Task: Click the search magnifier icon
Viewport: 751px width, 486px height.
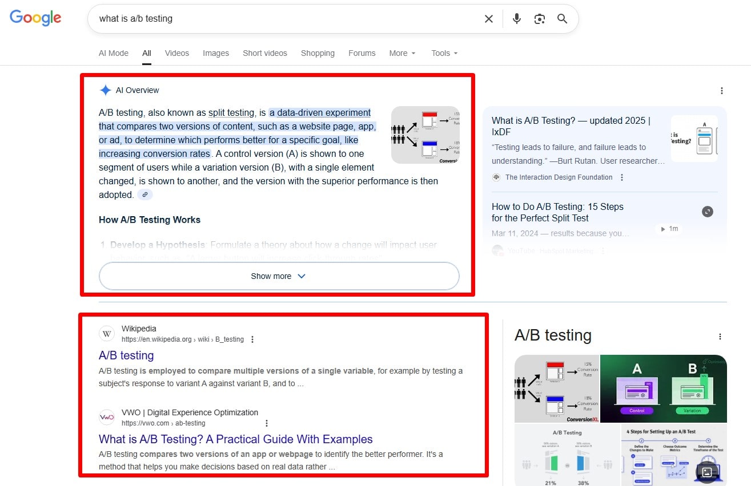Action: point(562,19)
